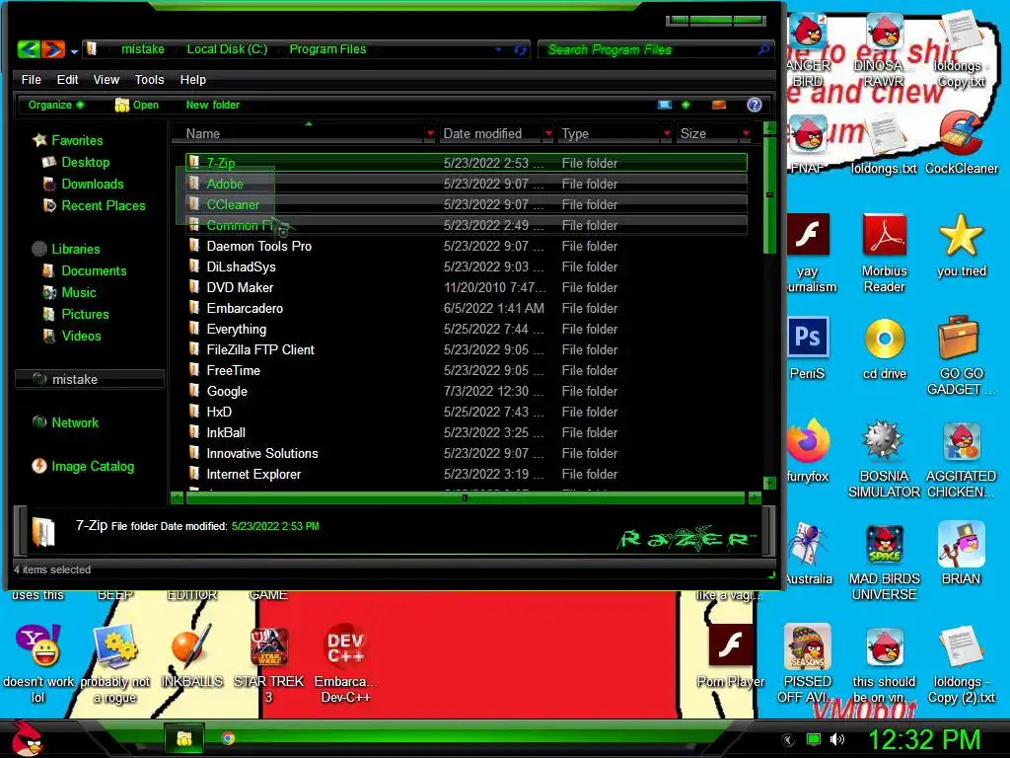The image size is (1010, 758).
Task: Open the View menu
Action: 107,80
